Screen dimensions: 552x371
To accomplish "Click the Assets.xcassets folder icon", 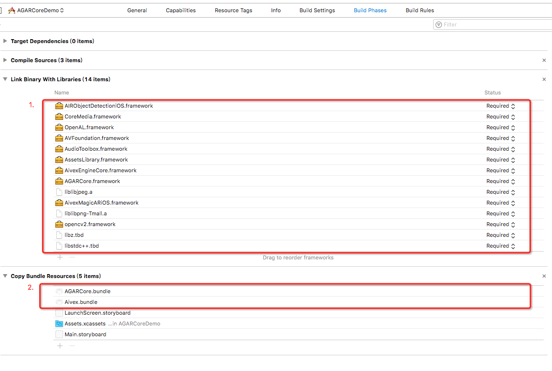I will coord(59,324).
